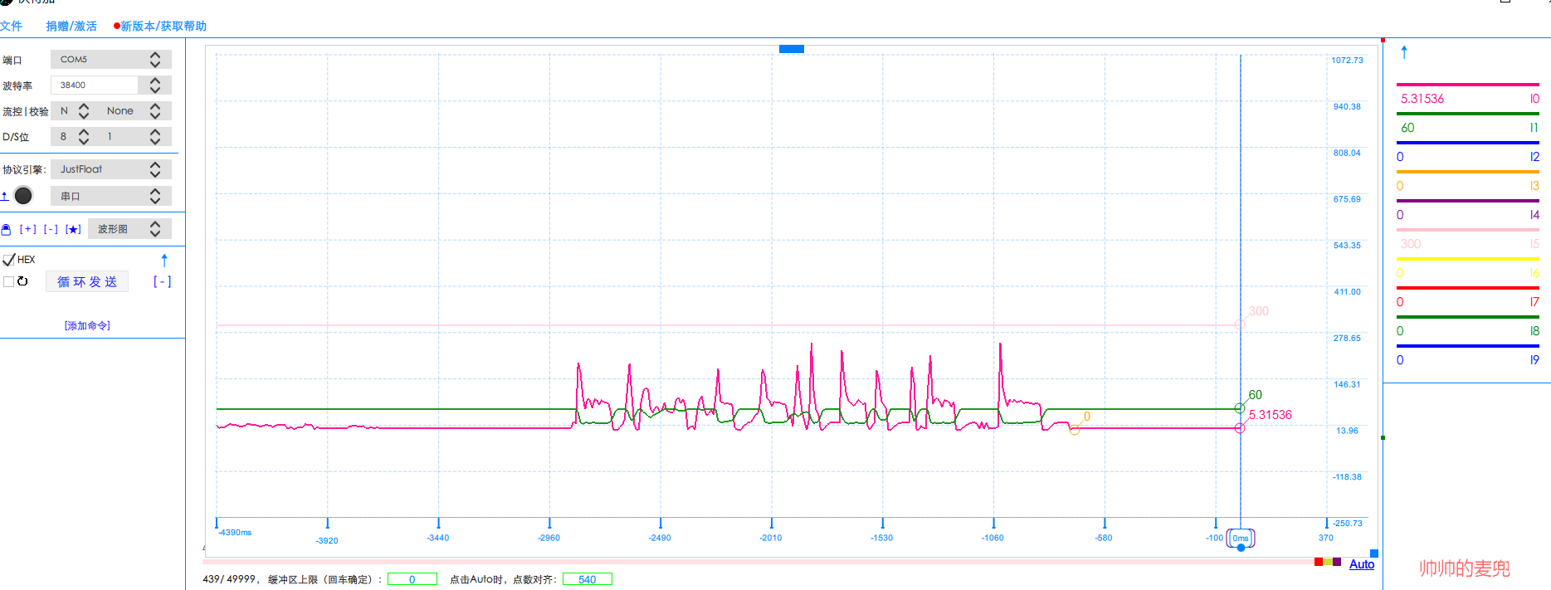Click the 0ms cursor marker on time axis
Viewport: 1551px width, 590px height.
coord(1241,538)
